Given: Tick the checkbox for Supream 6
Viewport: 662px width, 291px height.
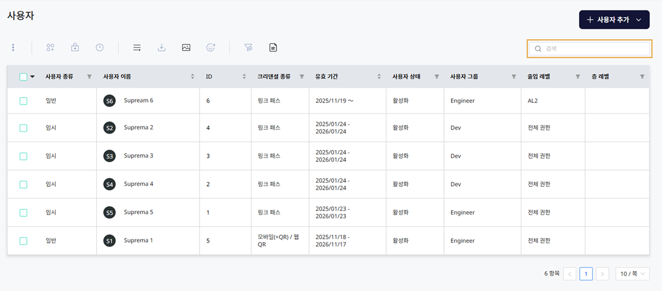Looking at the screenshot, I should (x=23, y=101).
